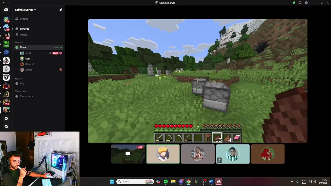Click the 2:36:24 call timer
The height and width of the screenshot is (186, 331).
[x=58, y=48]
